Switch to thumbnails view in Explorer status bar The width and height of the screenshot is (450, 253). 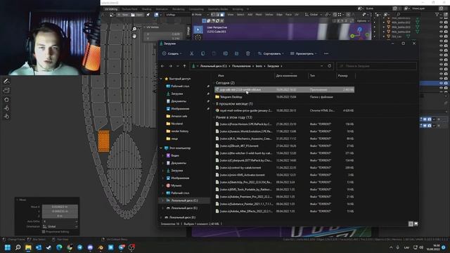tap(416, 223)
